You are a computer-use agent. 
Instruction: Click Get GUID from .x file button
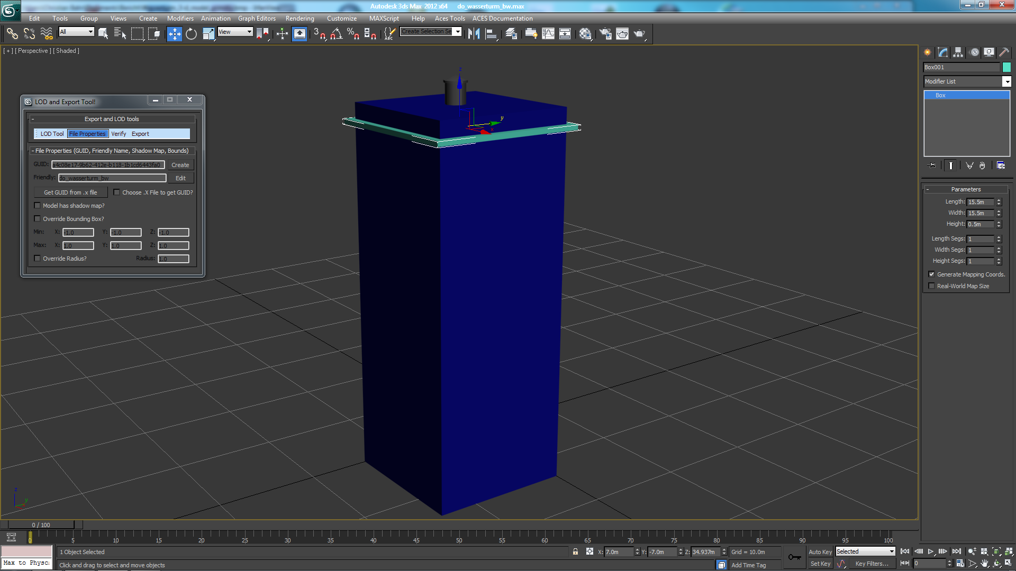point(70,192)
